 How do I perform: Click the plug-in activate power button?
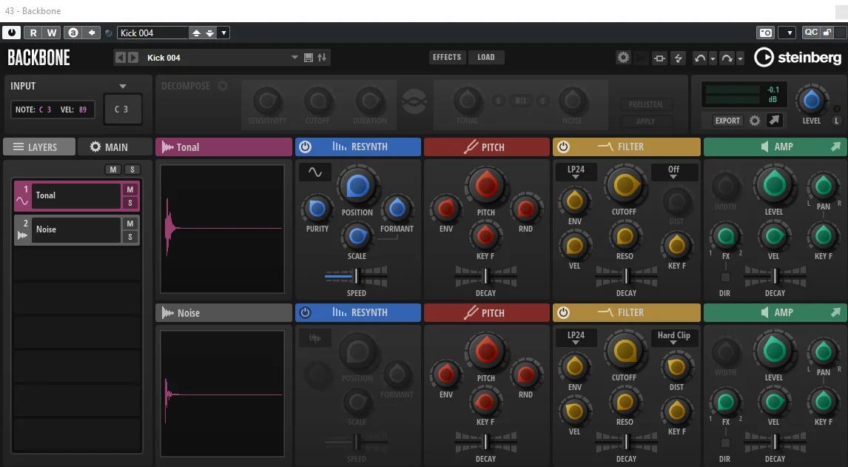[x=11, y=33]
